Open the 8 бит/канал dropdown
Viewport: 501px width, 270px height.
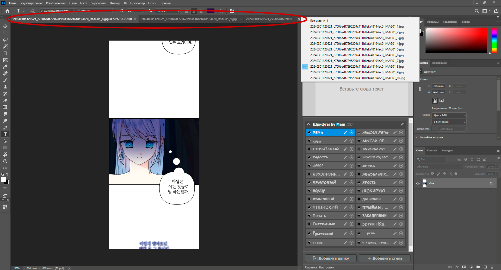449,122
